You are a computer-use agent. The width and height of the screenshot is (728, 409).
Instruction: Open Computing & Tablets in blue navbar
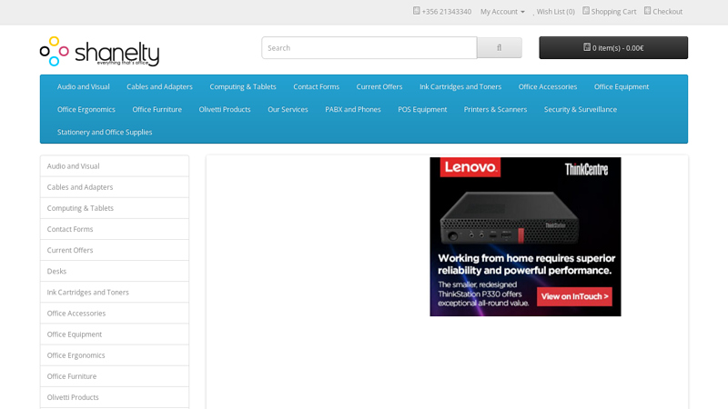[243, 86]
